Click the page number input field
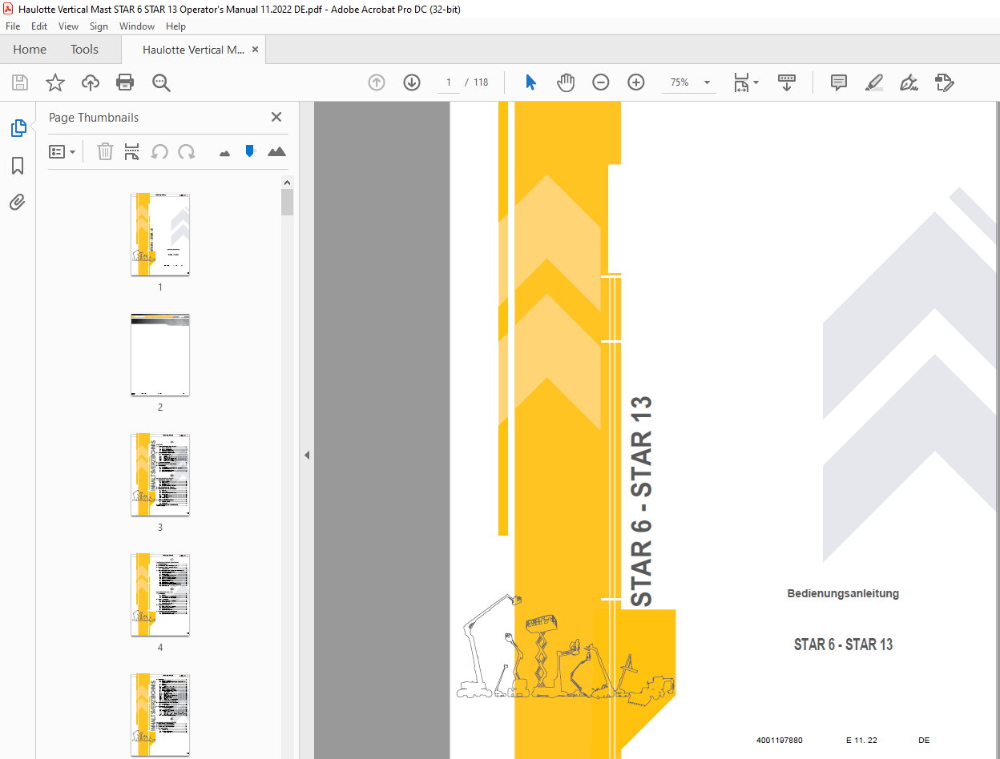1000x759 pixels. tap(449, 82)
